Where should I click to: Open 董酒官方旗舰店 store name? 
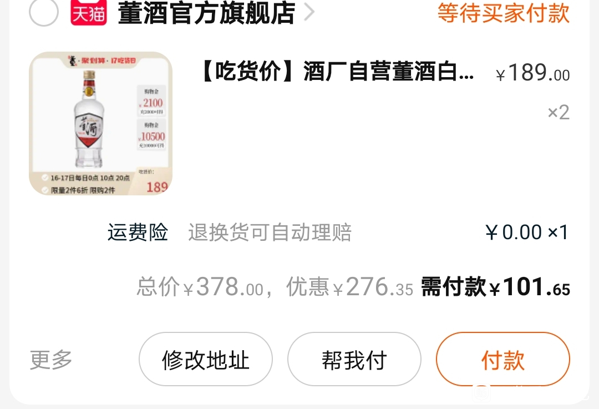[x=207, y=13]
